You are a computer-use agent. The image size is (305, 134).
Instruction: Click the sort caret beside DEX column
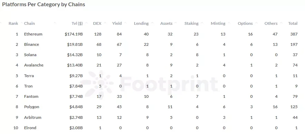point(105,23)
